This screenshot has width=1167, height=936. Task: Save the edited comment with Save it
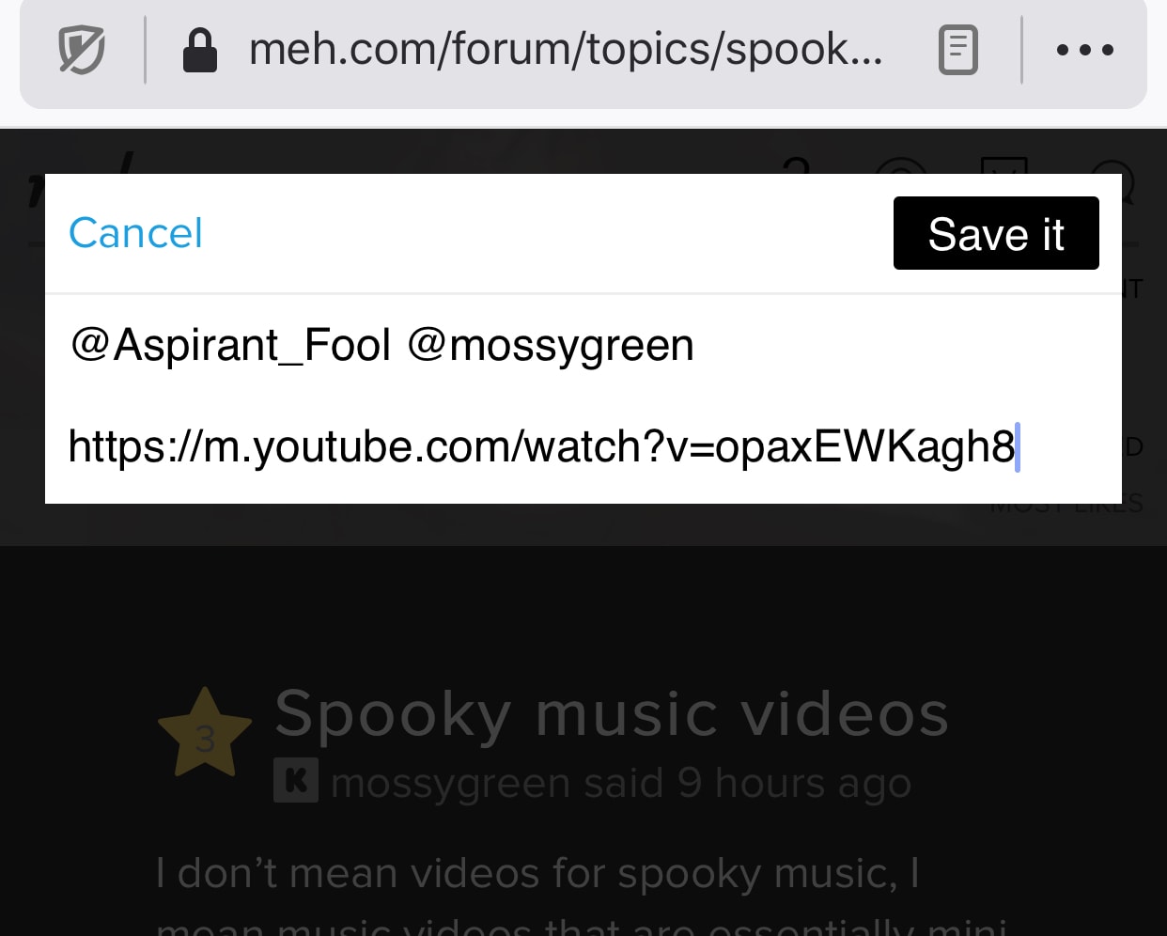[996, 233]
